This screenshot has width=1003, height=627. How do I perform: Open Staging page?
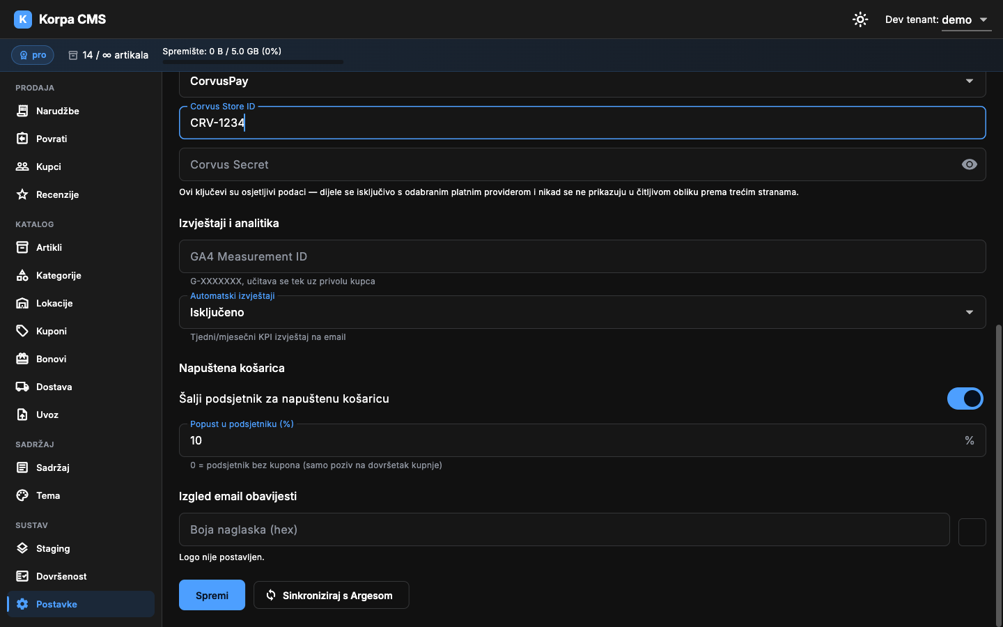pyautogui.click(x=81, y=548)
